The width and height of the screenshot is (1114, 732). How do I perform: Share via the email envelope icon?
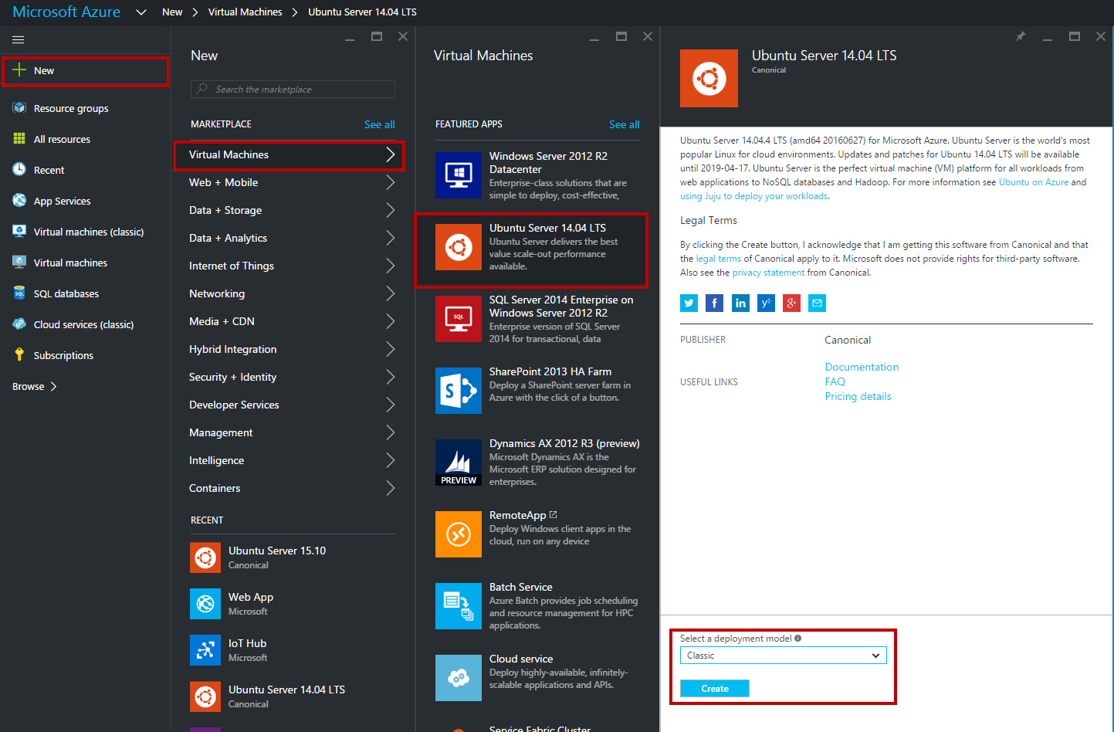point(817,303)
